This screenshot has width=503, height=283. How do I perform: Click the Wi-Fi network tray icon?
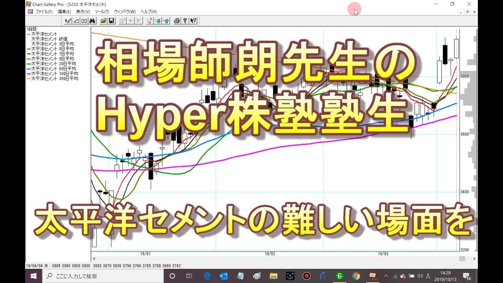pyautogui.click(x=395, y=276)
